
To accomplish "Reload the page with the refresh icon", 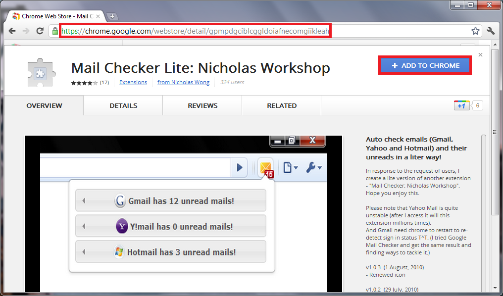I will pos(40,31).
